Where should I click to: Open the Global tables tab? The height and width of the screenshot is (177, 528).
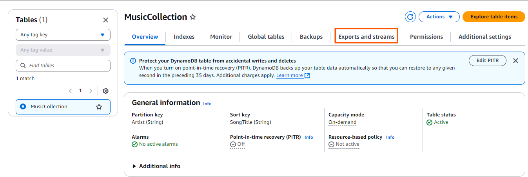pos(266,37)
